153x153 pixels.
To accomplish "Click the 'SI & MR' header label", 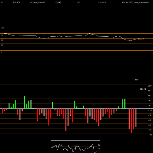I will click(x=16, y=2).
